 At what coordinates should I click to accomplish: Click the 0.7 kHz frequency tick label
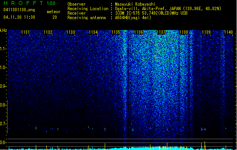click(x=3, y=124)
